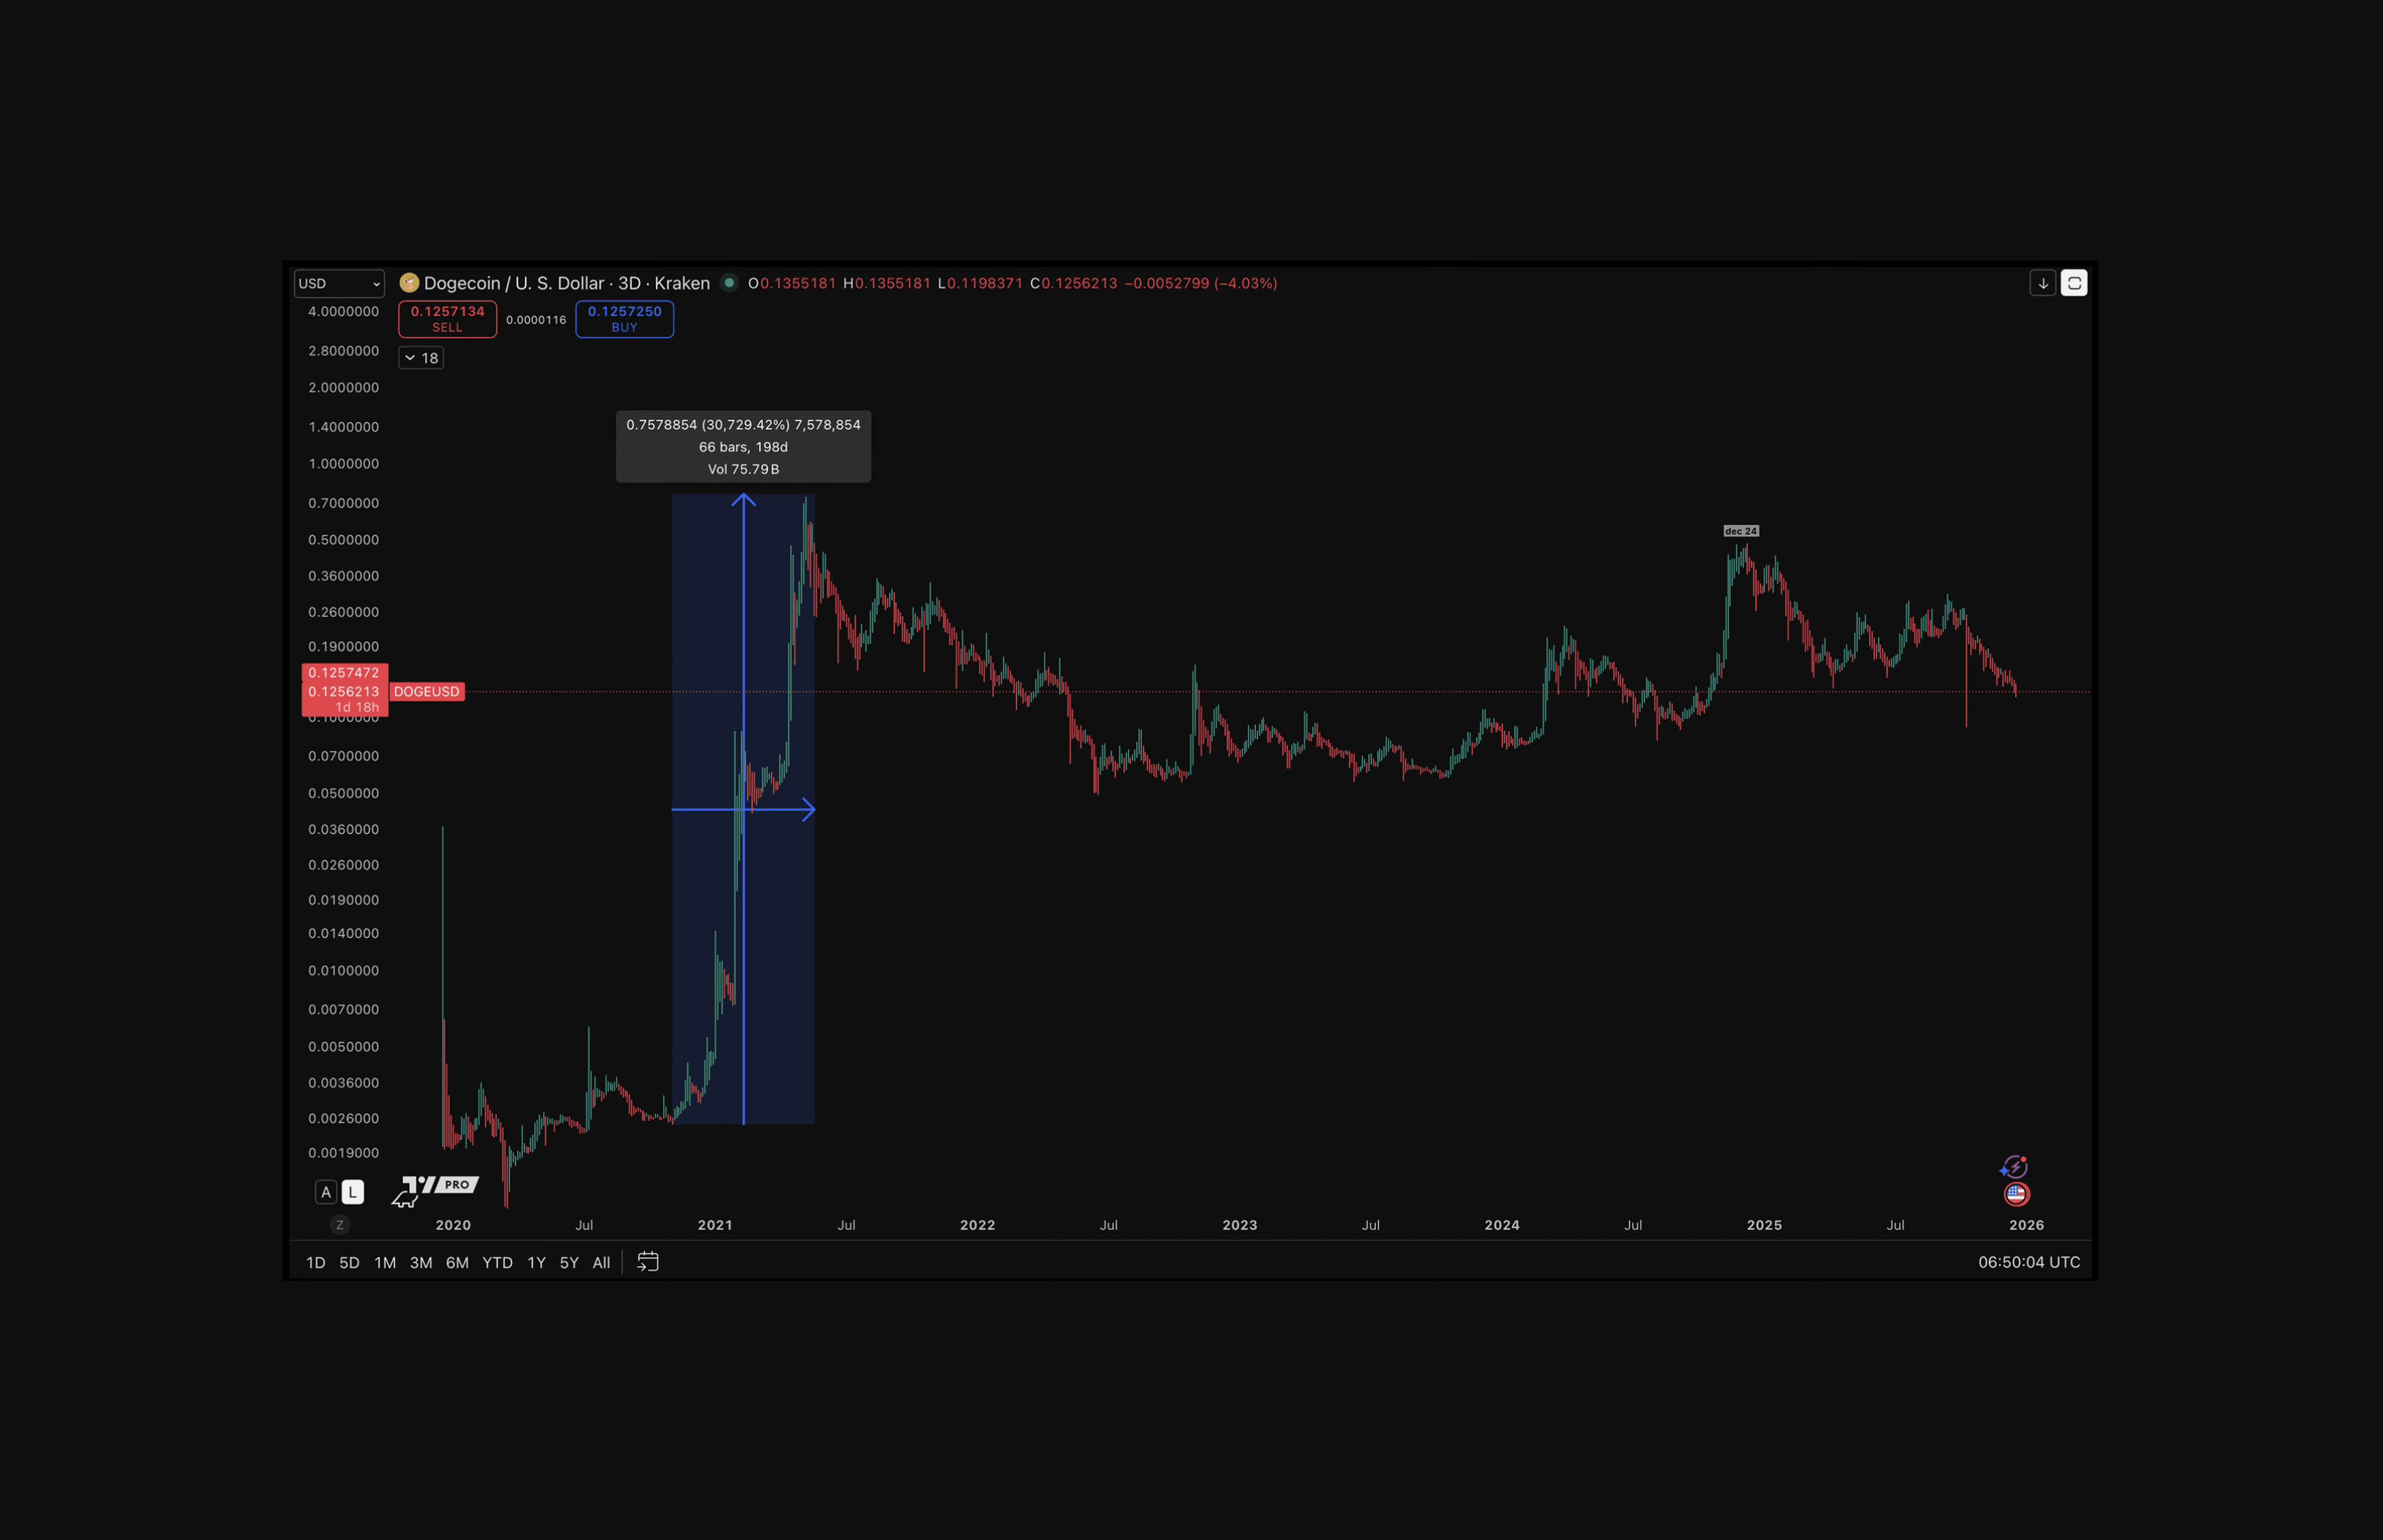Open the go-to-date calendar icon
2383x1540 pixels.
[648, 1262]
